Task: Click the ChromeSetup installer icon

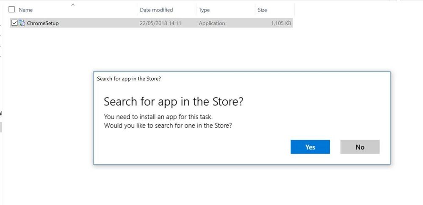Action: click(22, 23)
